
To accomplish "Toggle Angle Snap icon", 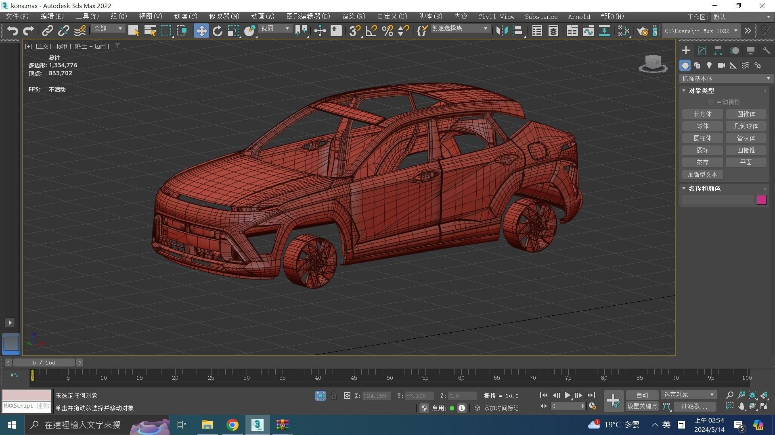I will (x=371, y=31).
